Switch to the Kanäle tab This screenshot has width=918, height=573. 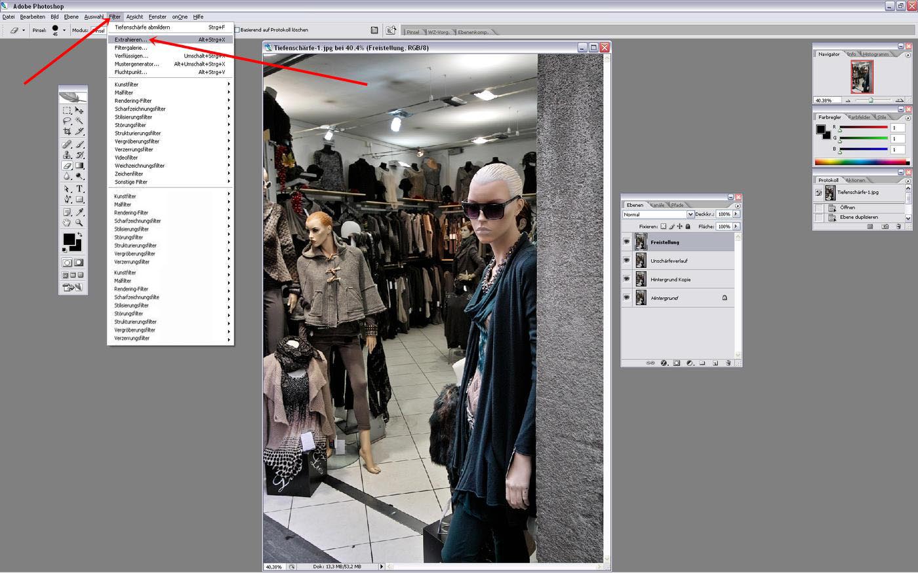[657, 205]
